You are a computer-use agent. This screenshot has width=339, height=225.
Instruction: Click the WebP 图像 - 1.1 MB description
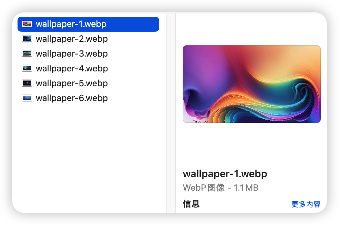(x=220, y=188)
